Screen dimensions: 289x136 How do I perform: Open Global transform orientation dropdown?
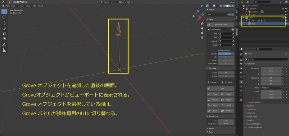pyautogui.click(x=107, y=2)
